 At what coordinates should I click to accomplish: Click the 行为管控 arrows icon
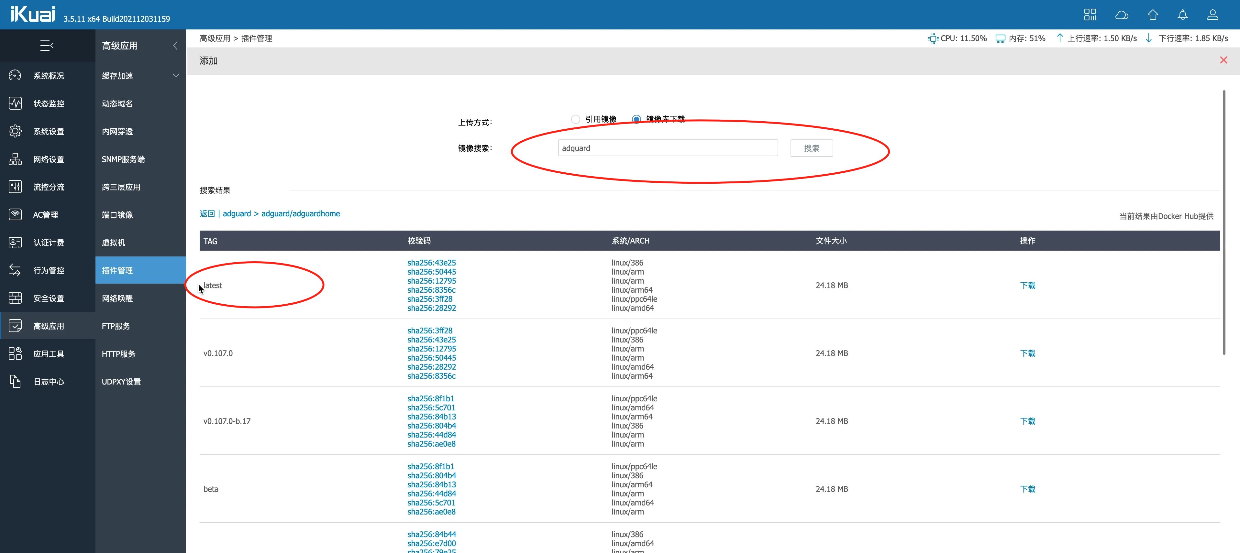(15, 270)
